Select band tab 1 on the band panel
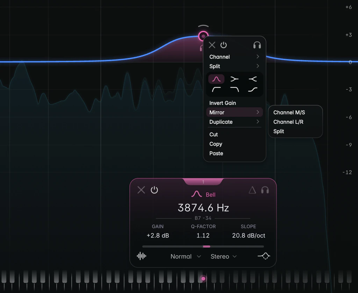This screenshot has height=293, width=358. coord(203,182)
